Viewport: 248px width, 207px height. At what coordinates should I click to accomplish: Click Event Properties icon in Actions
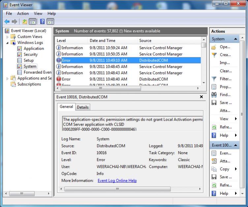(x=214, y=153)
